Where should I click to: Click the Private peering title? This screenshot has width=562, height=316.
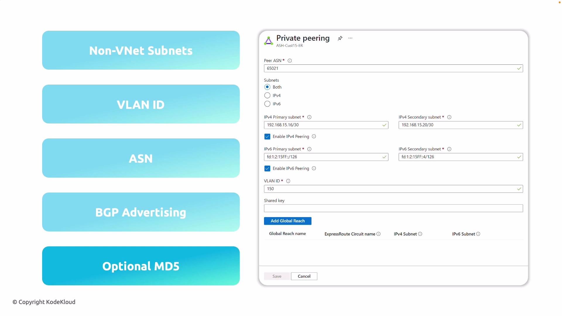(x=303, y=38)
